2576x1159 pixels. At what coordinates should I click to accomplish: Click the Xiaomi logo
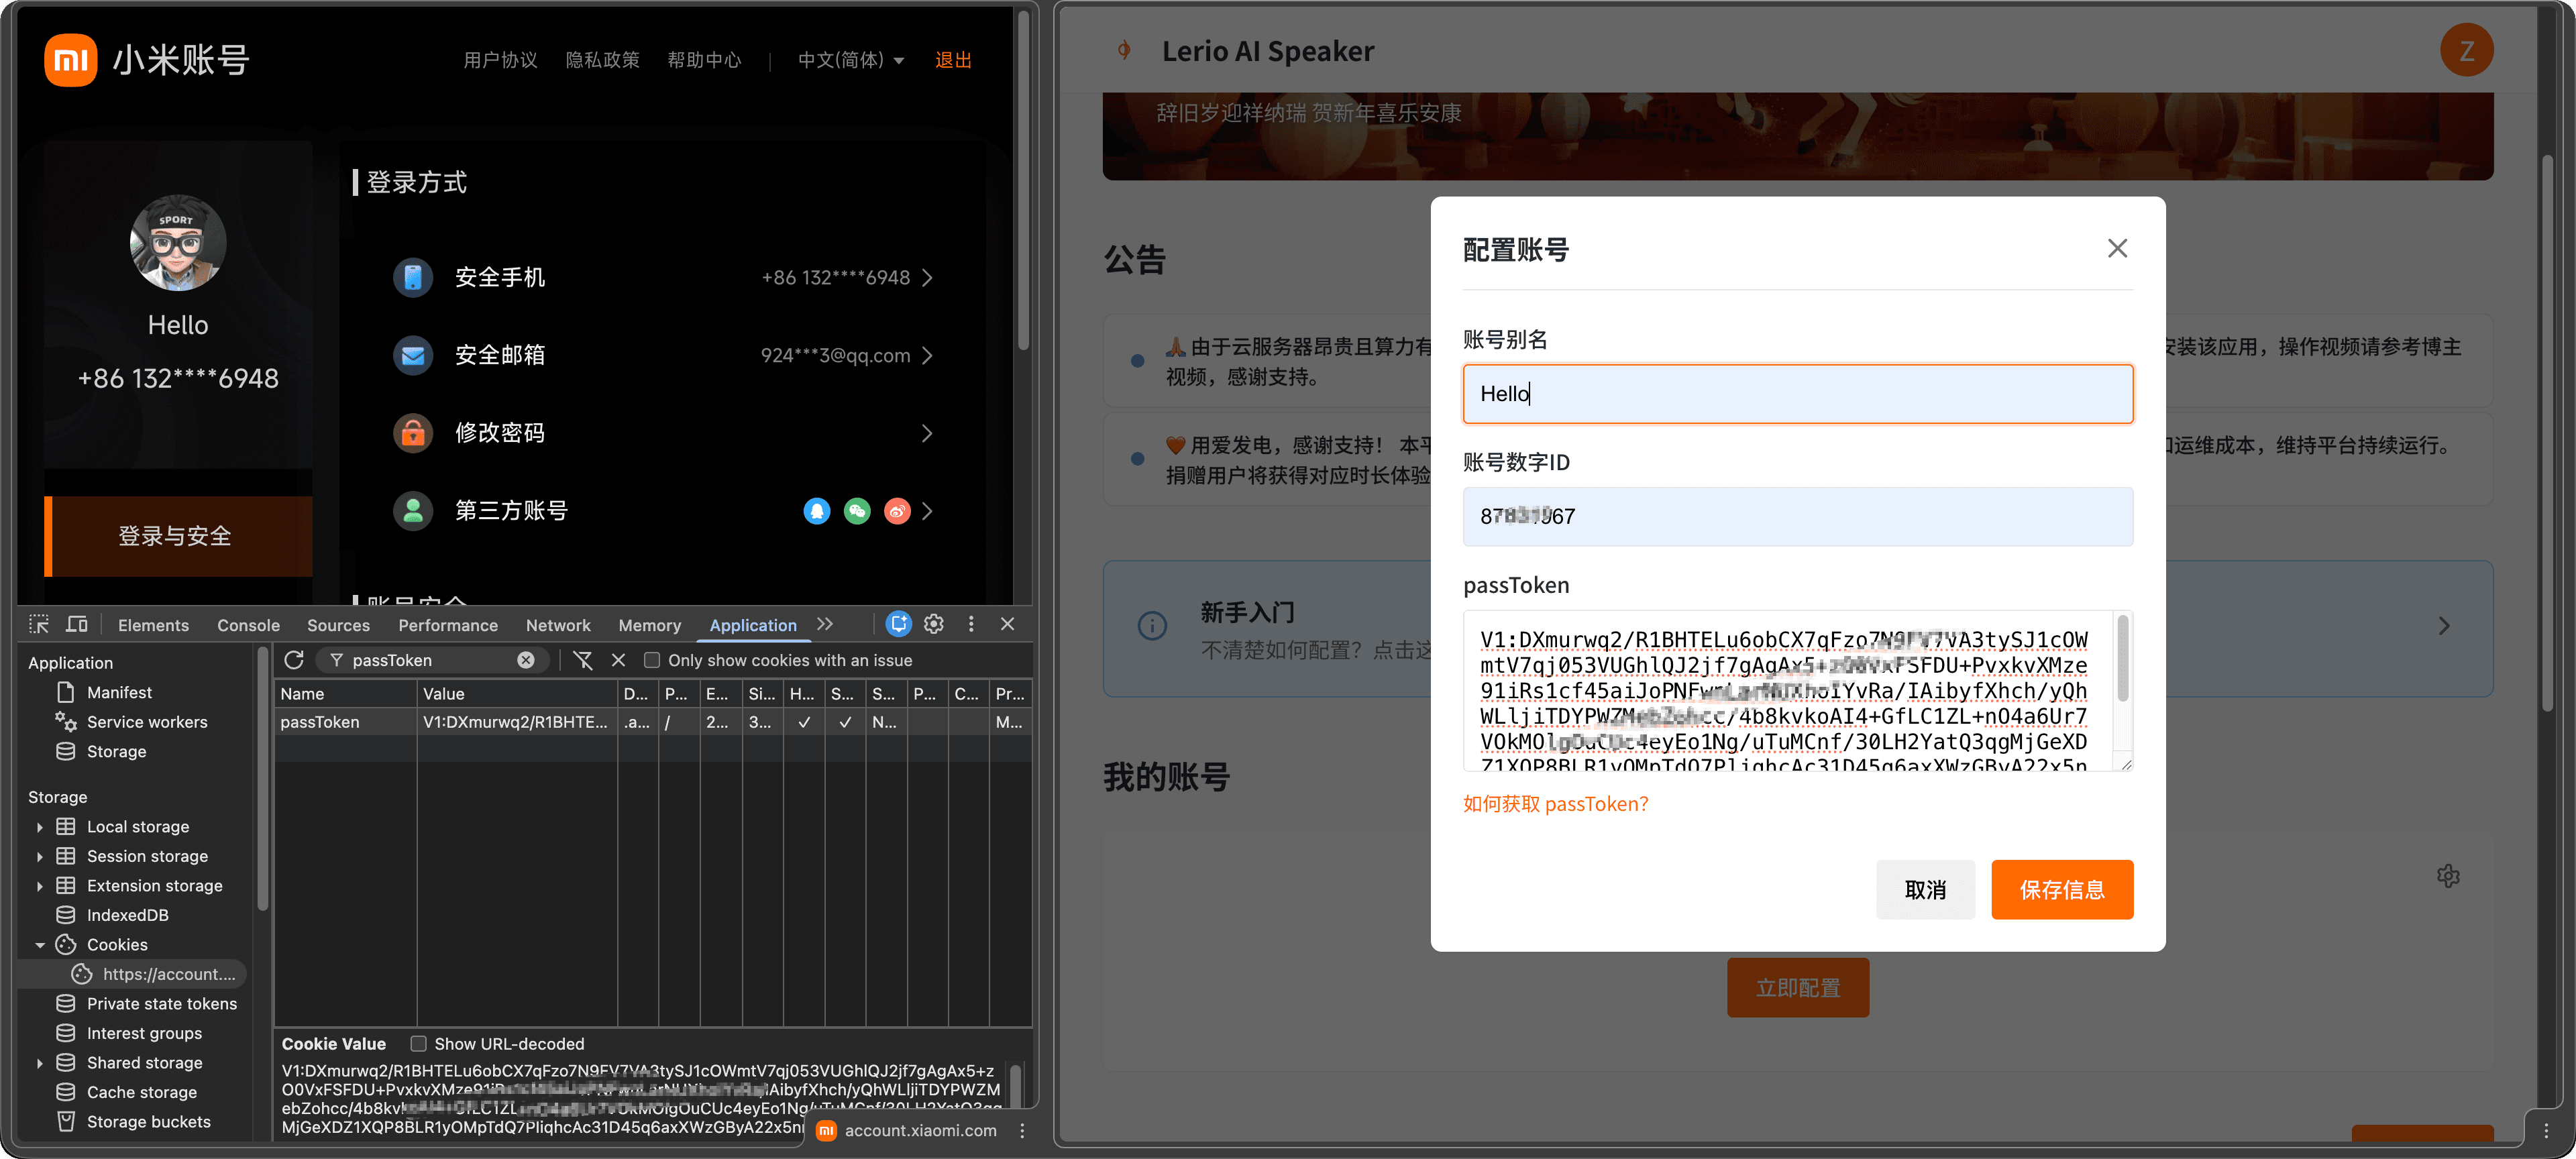pyautogui.click(x=70, y=60)
